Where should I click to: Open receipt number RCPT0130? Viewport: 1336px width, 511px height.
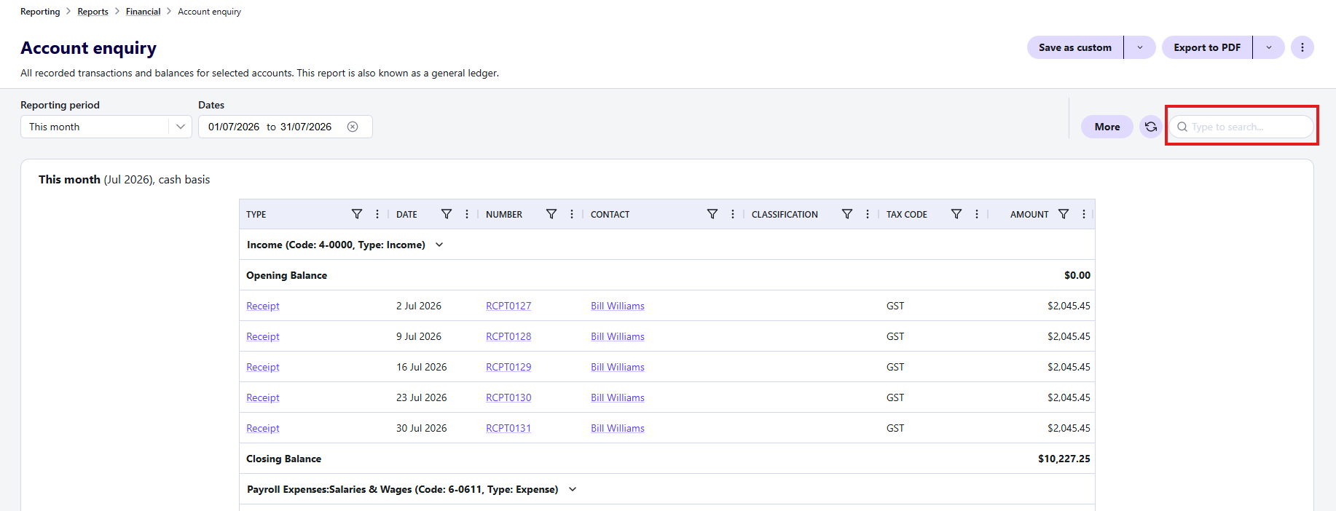coord(508,397)
